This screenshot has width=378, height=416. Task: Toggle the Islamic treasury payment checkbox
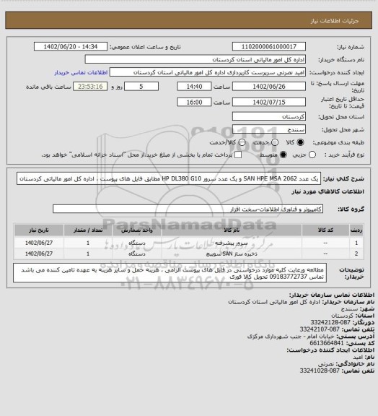238,155
